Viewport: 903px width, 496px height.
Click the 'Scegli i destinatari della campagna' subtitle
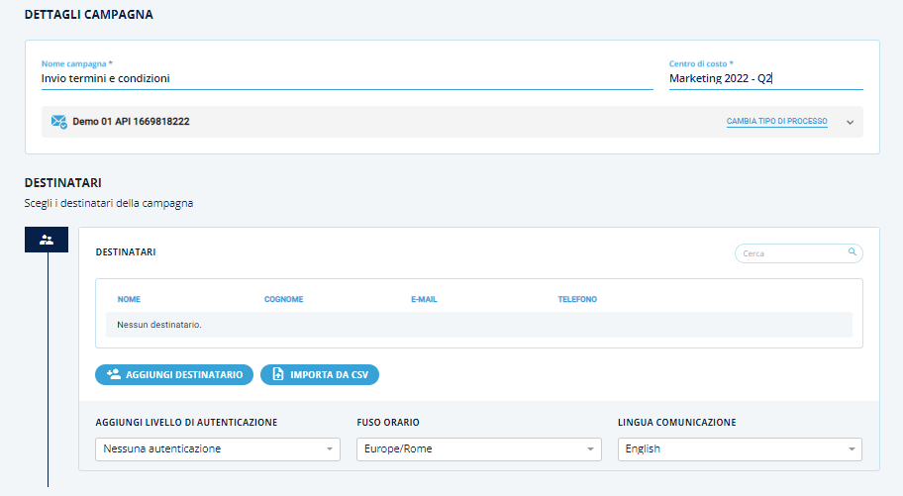[x=109, y=204]
